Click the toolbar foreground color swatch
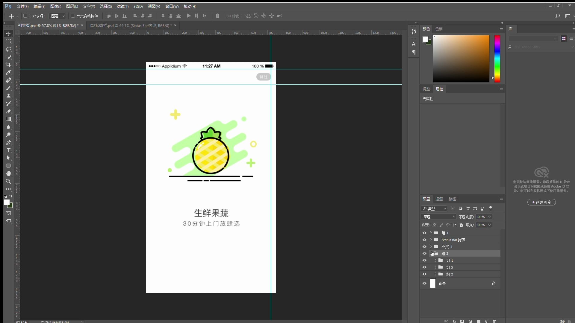575x323 pixels. click(x=7, y=202)
